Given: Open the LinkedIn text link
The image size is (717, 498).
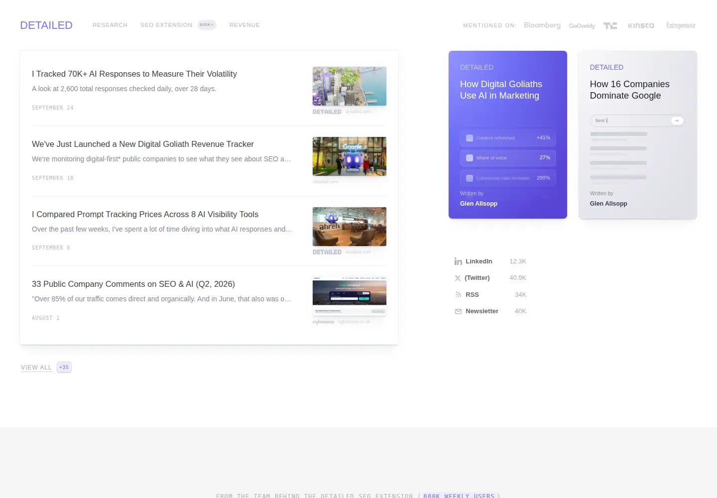Looking at the screenshot, I should [x=479, y=261].
